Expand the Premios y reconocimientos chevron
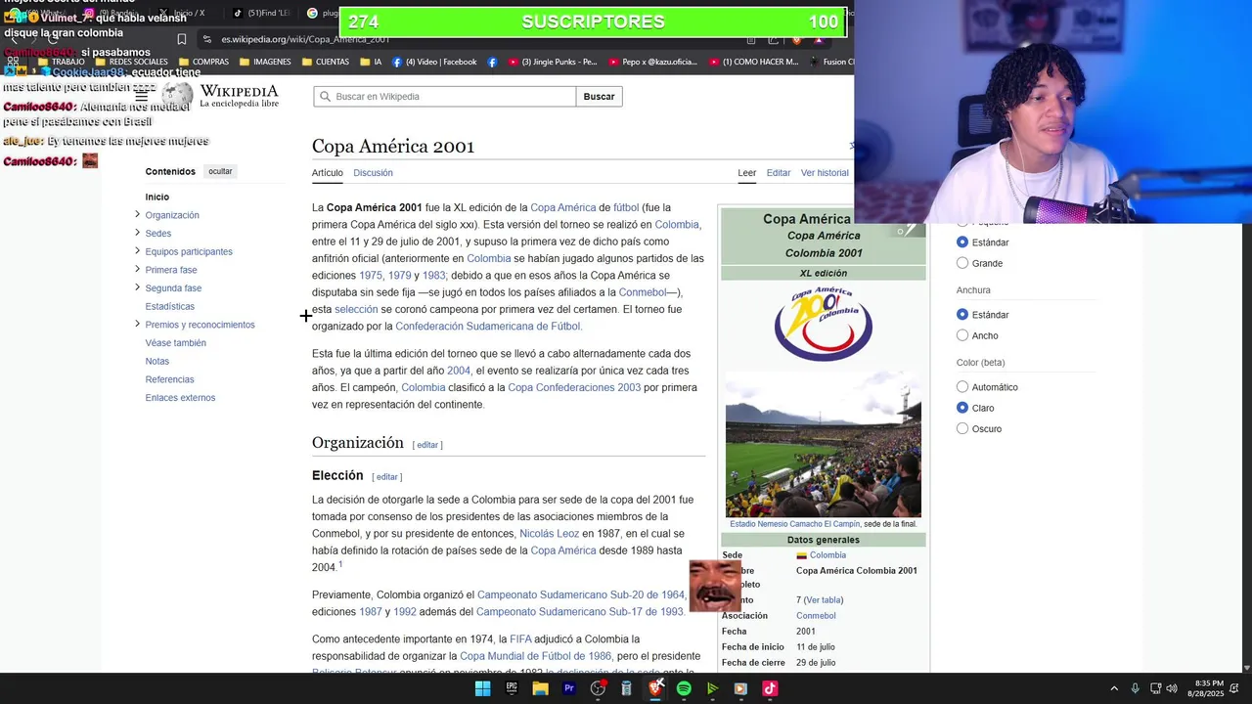1252x704 pixels. point(137,324)
